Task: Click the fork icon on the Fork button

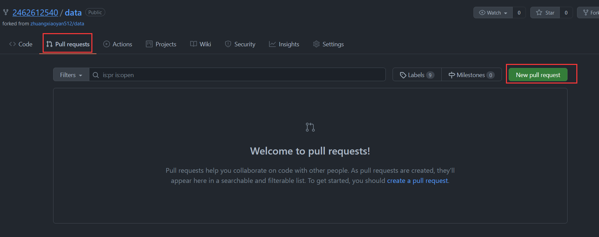Action: 586,13
